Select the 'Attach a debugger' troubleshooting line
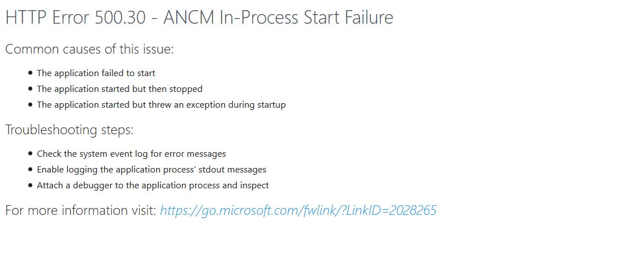Screen dimensions: 623x274 [153, 185]
